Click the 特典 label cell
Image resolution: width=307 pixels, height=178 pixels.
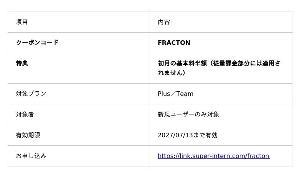pyautogui.click(x=79, y=68)
